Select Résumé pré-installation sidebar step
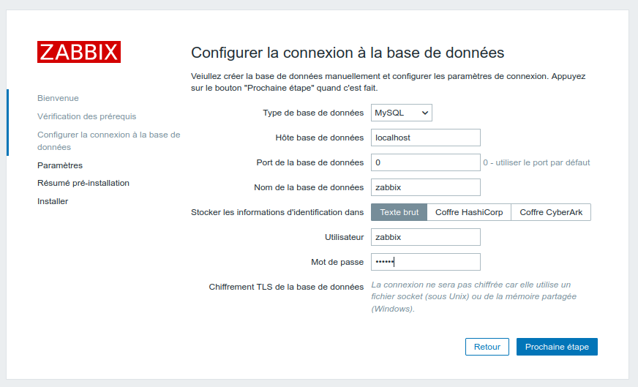Viewport: 638px width, 387px height. click(83, 183)
